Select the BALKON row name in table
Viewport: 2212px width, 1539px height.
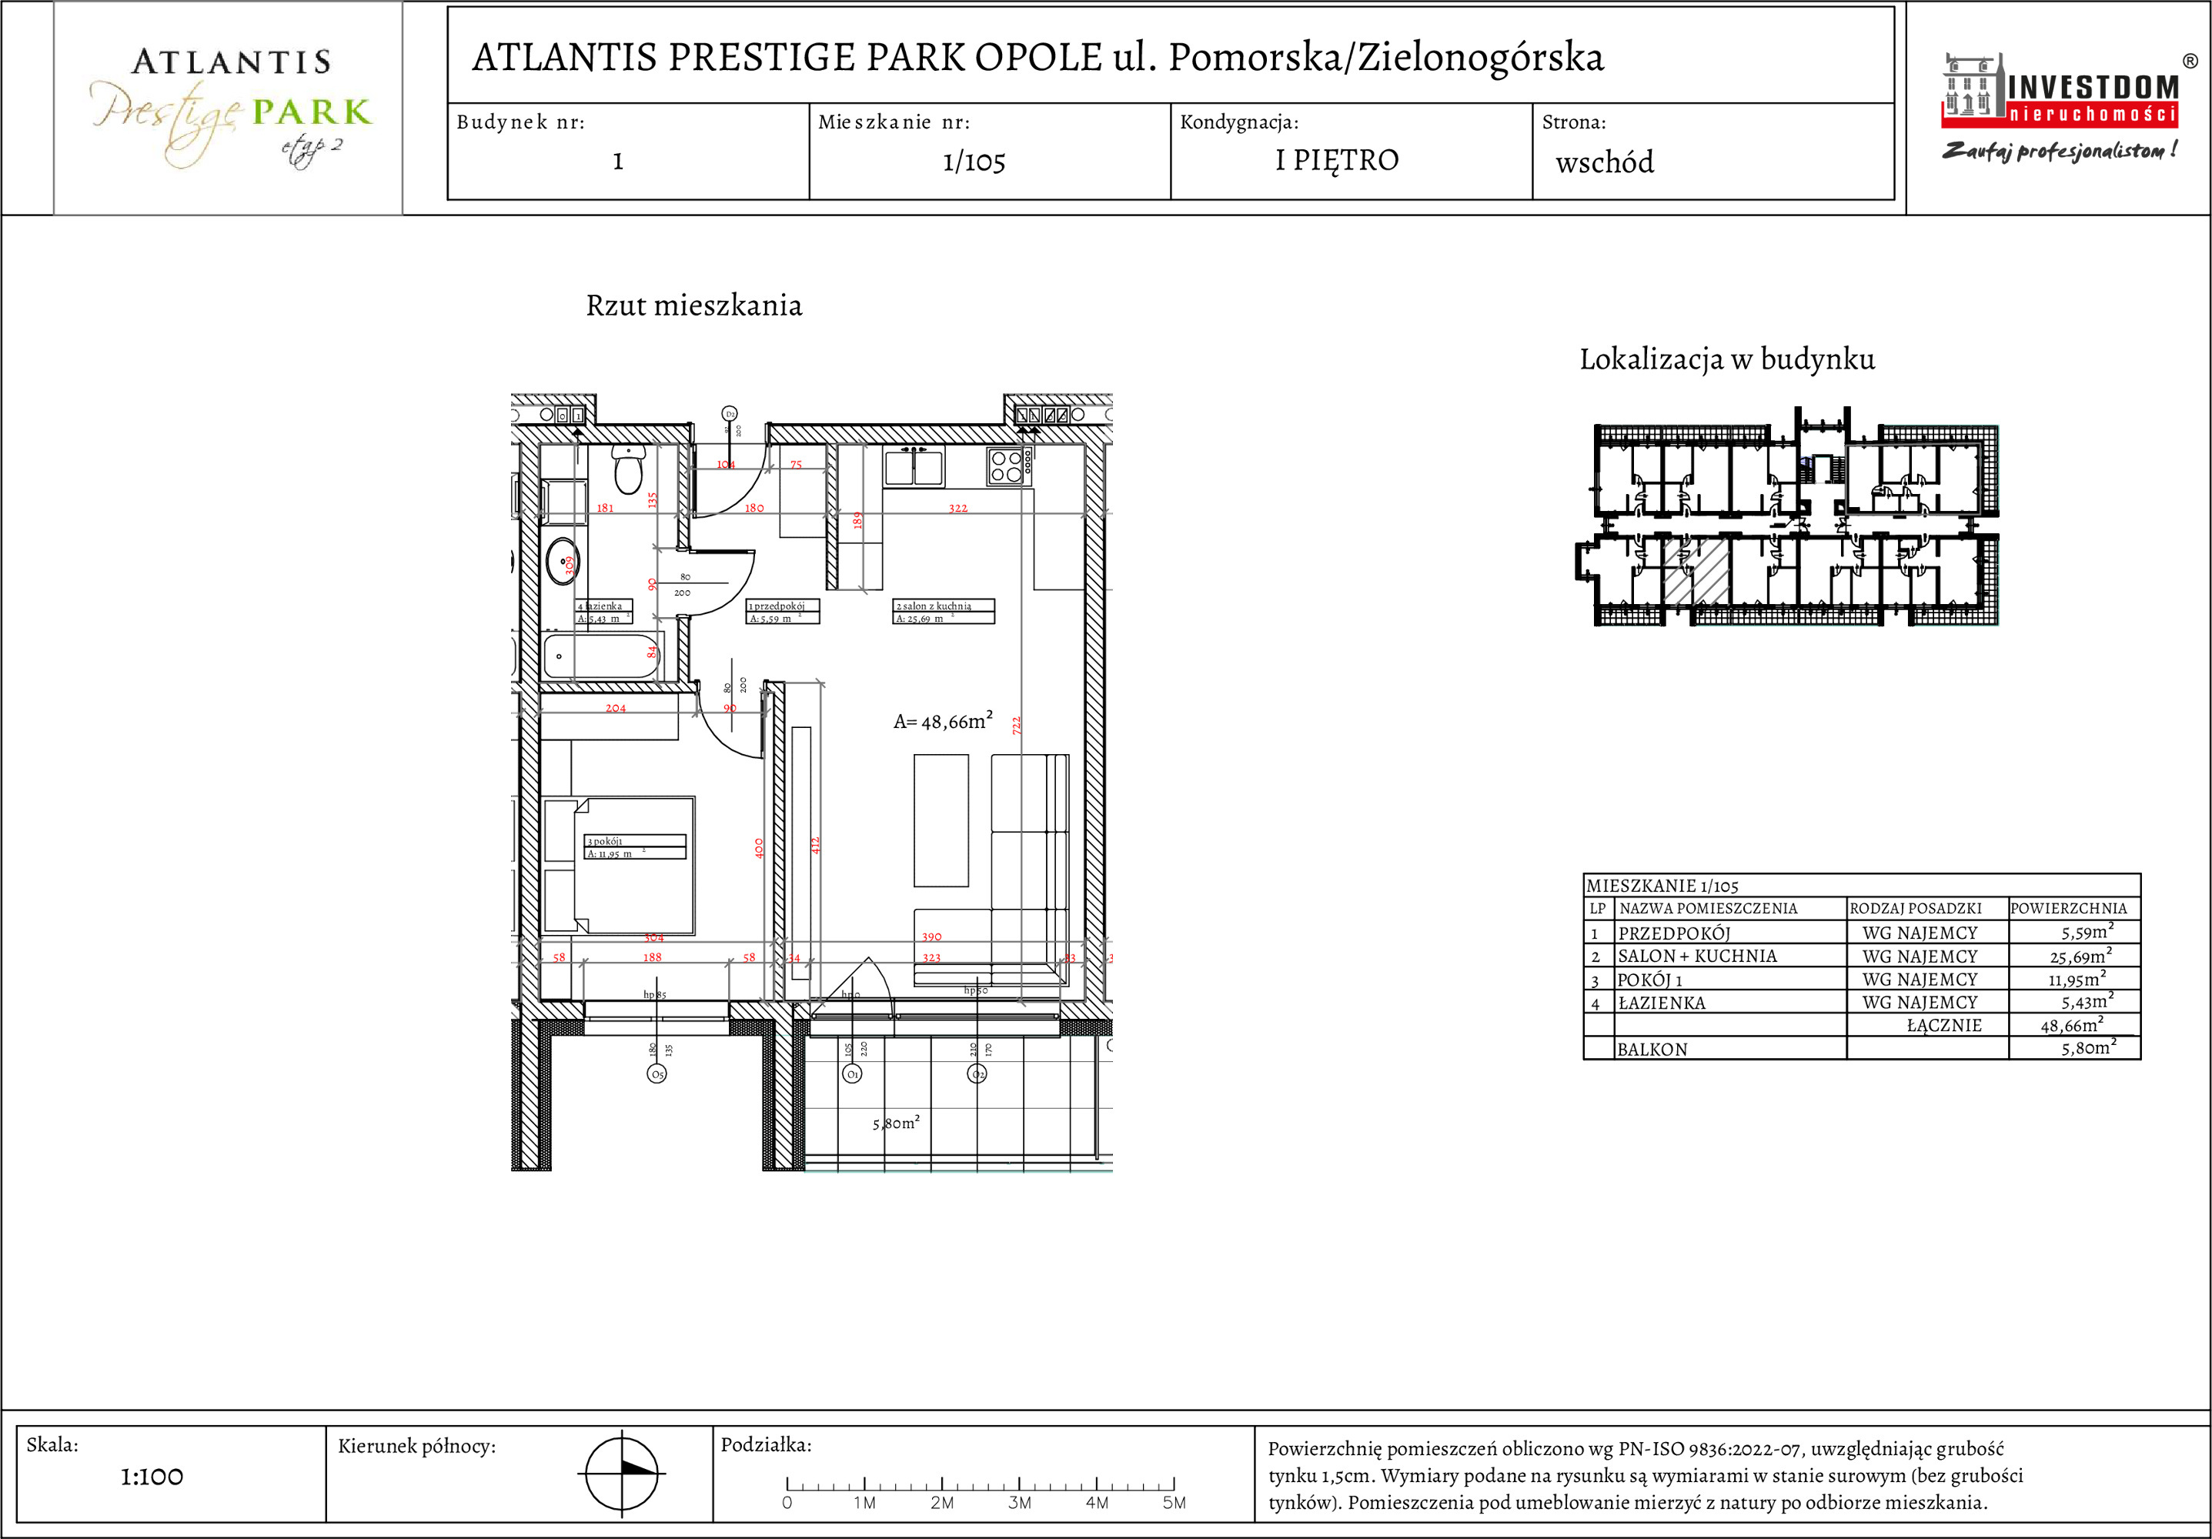(1652, 1050)
